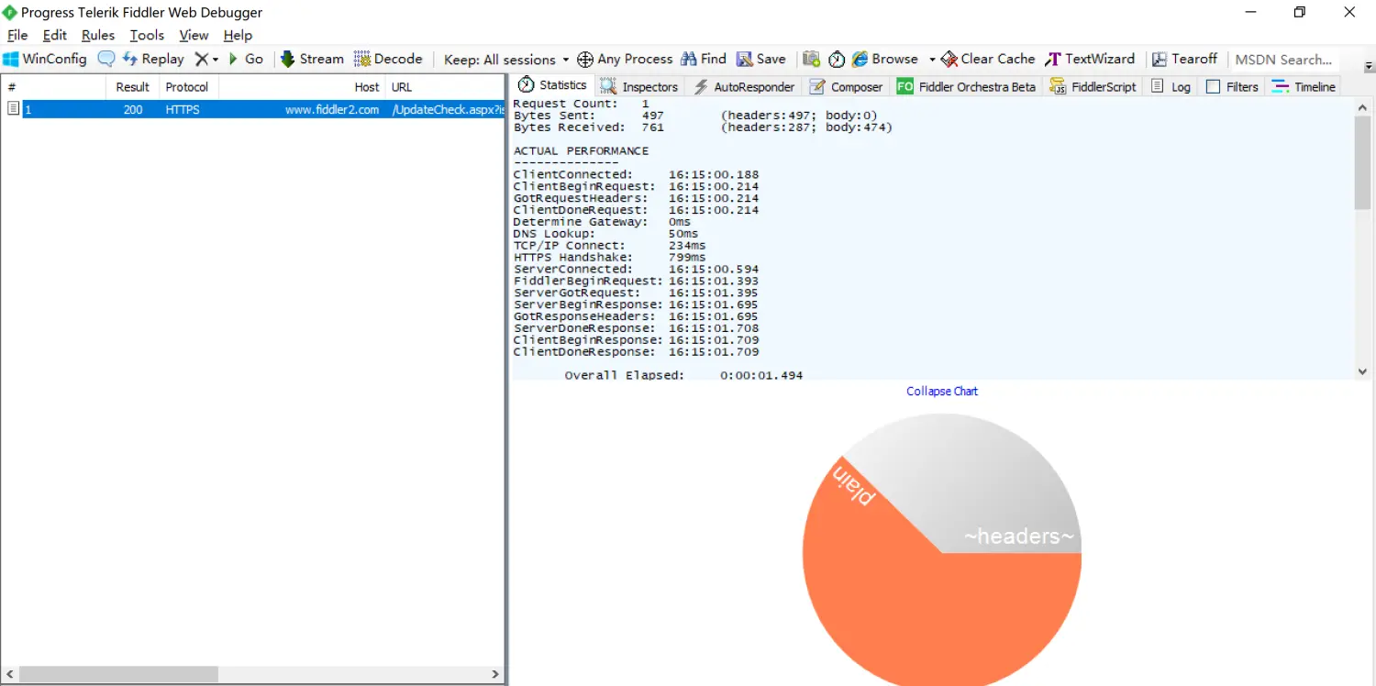Click the Bytes Received 761 line
1376x686 pixels.
coord(703,127)
